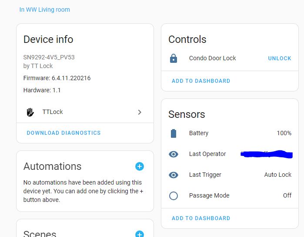Image resolution: width=304 pixels, height=237 pixels.
Task: Add Sensors entities to dashboard
Action: pyautogui.click(x=201, y=218)
